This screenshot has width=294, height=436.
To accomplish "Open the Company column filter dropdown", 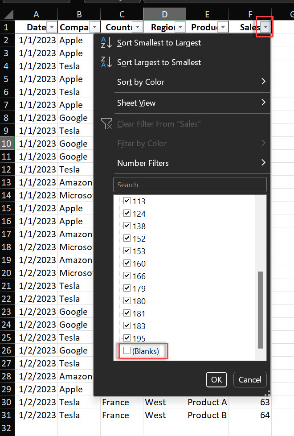I will [94, 28].
